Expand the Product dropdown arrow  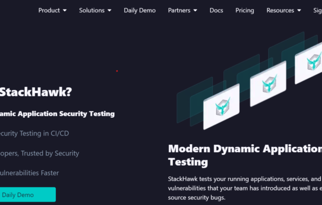pos(65,10)
